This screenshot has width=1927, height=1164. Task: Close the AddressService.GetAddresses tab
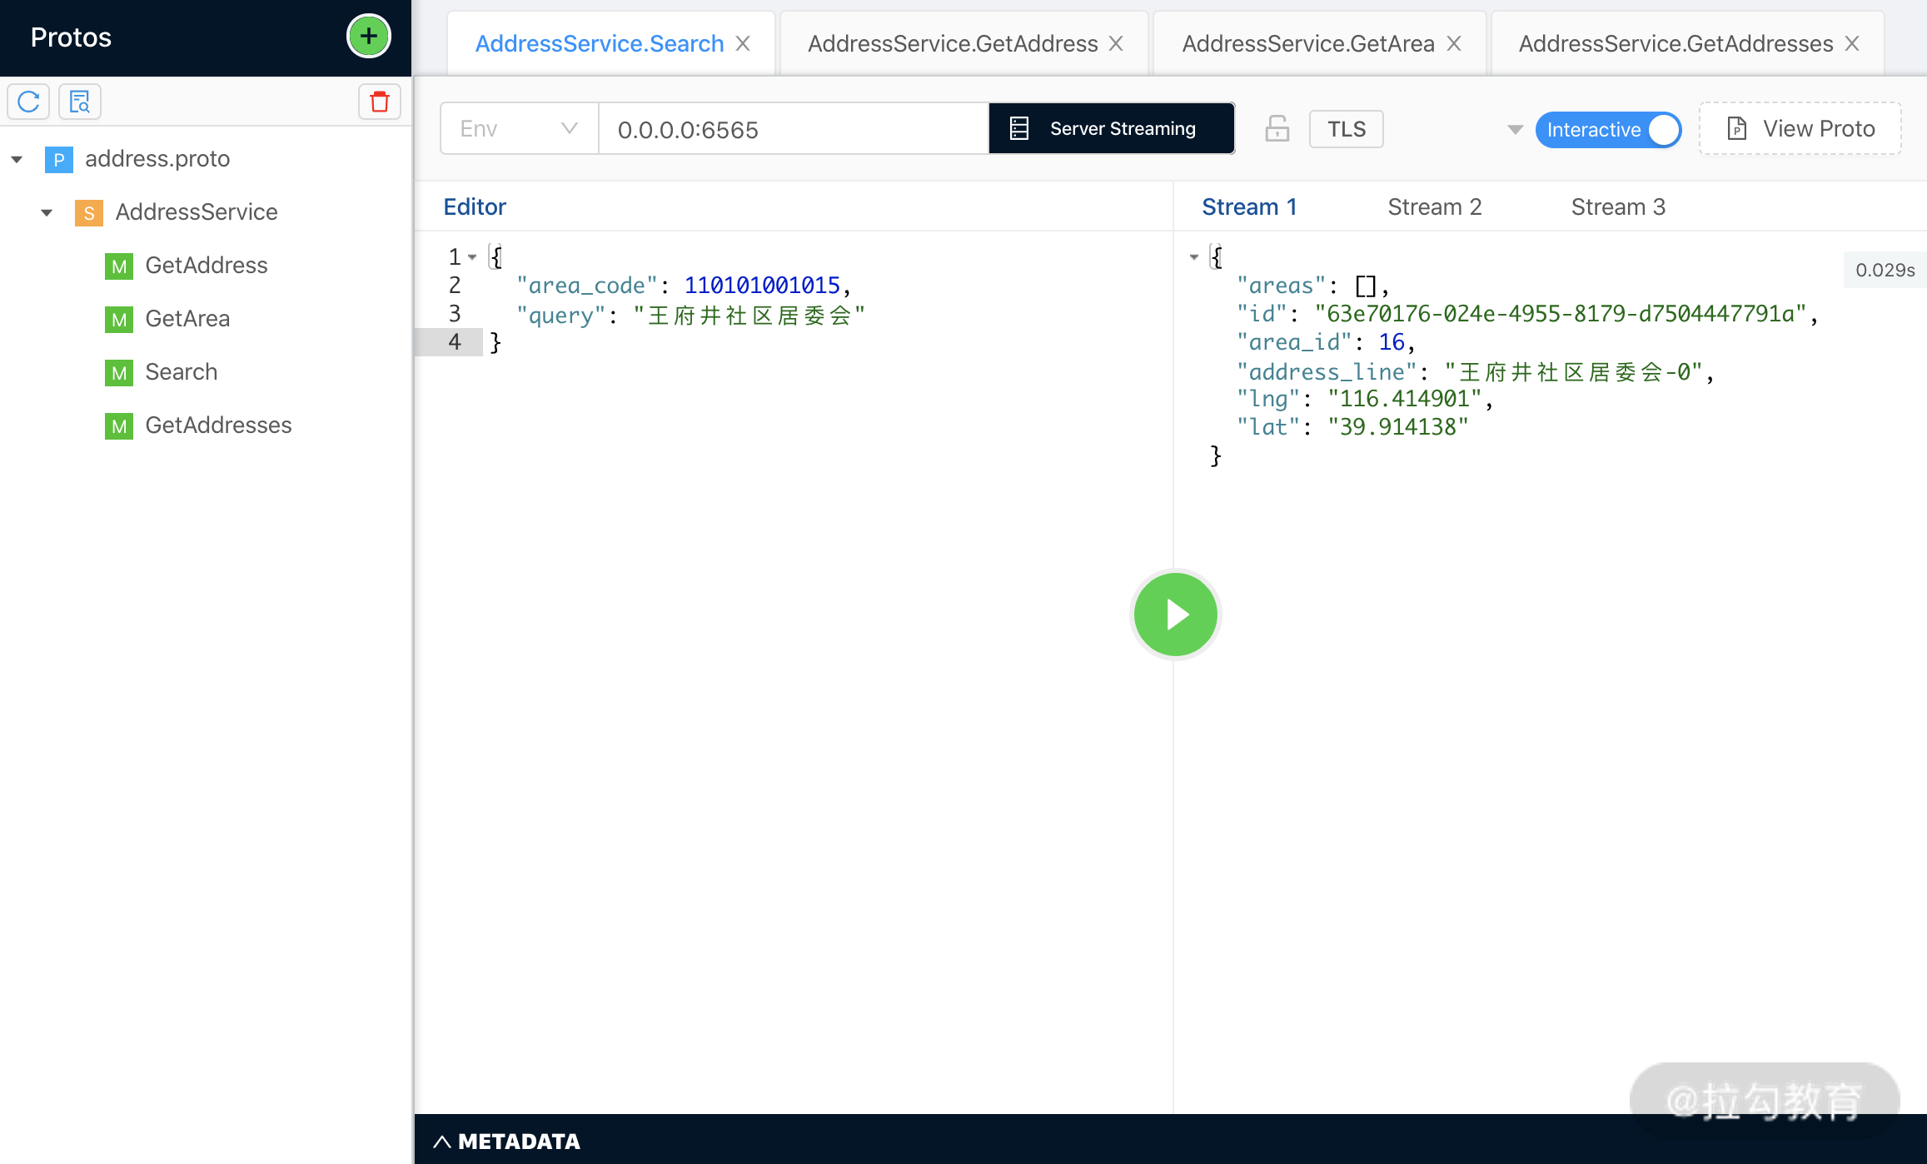[1852, 43]
